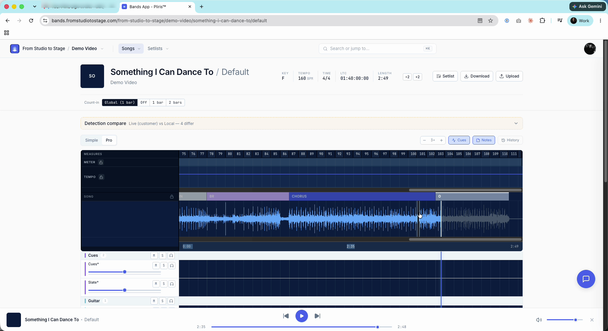Toggle headphones on Cues* track

pos(172,266)
